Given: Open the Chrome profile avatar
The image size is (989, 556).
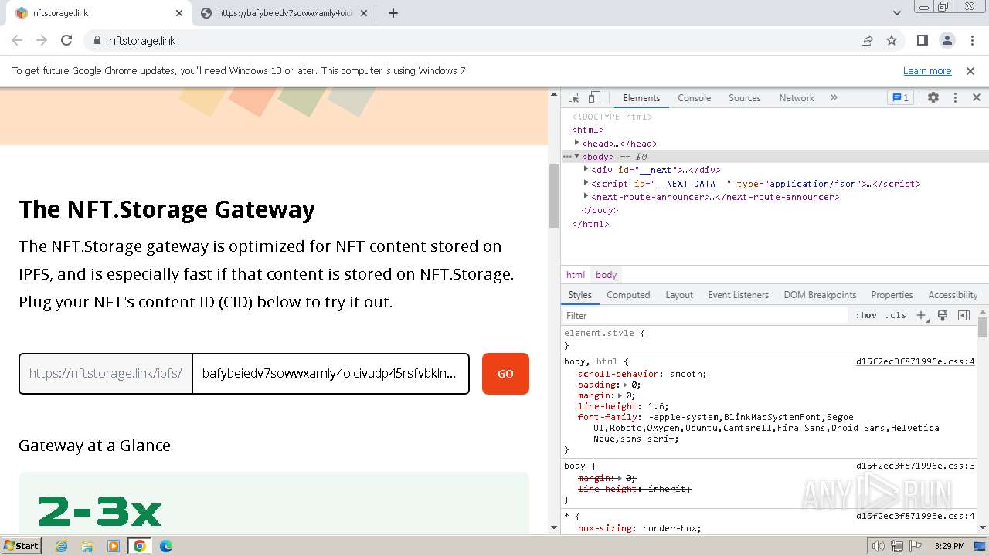Looking at the screenshot, I should (947, 41).
